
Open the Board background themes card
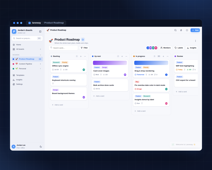pos(69,94)
